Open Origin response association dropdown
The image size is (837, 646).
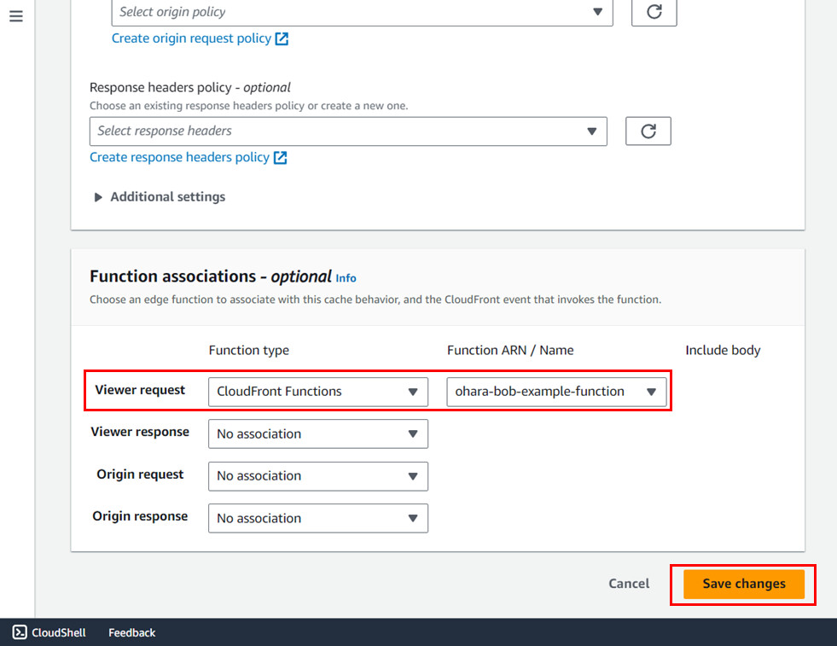point(317,518)
